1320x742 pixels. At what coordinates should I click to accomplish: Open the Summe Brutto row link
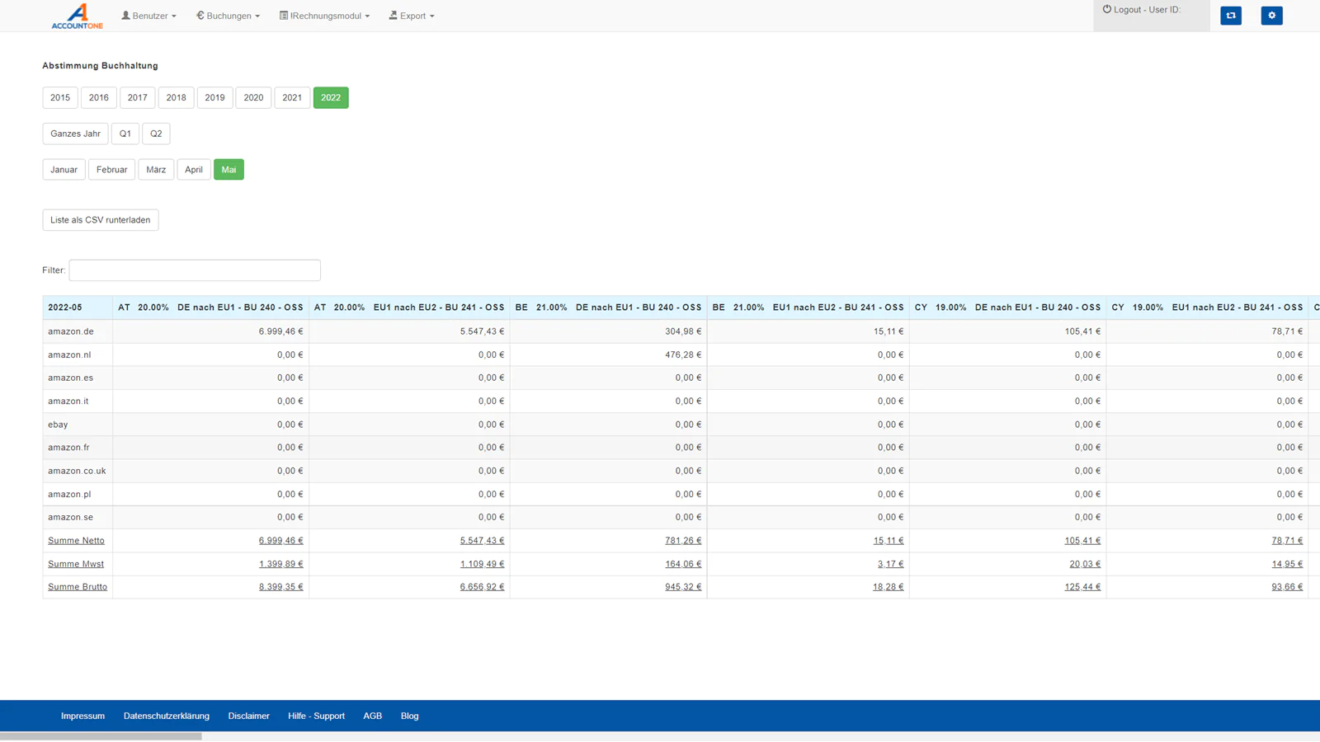[x=78, y=587]
